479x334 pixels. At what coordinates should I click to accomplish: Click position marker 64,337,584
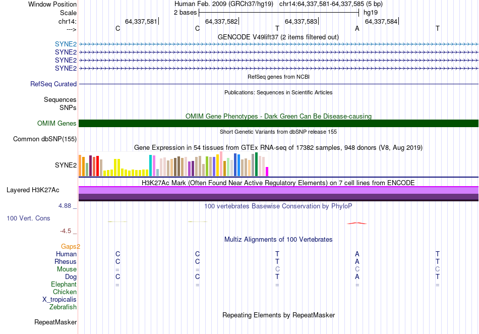(x=381, y=21)
